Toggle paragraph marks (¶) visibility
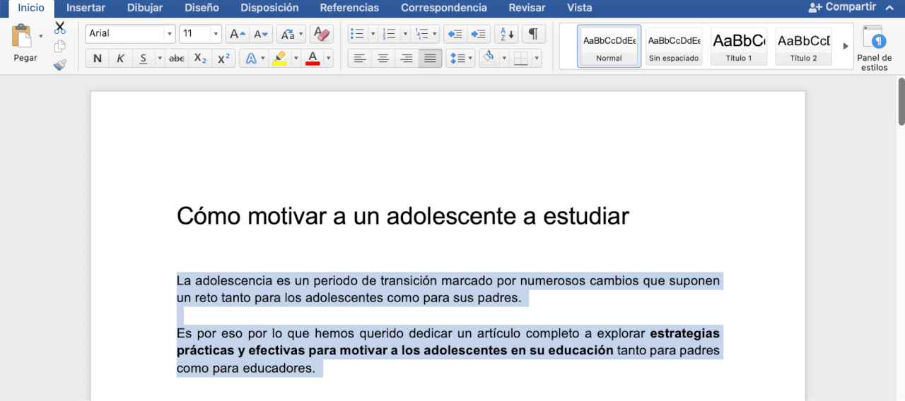This screenshot has width=905, height=401. (534, 34)
